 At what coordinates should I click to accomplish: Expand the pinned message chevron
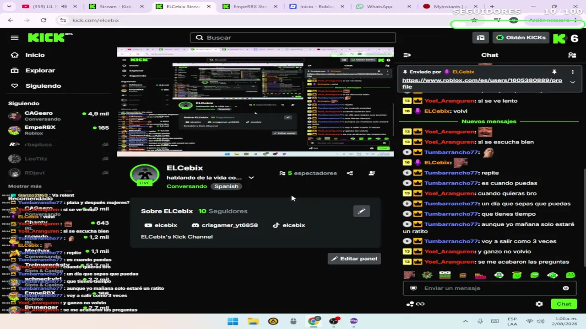(x=572, y=82)
